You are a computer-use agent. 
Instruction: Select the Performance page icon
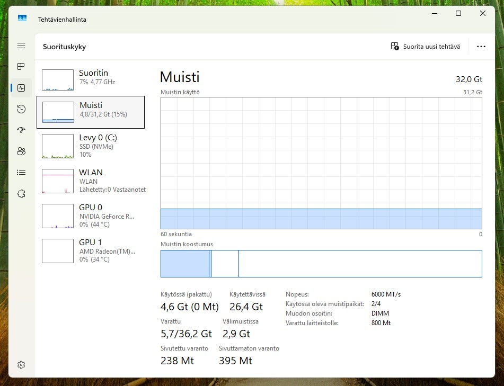point(21,88)
